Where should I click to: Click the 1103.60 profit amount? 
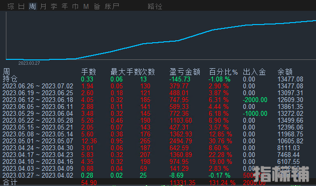click(x=181, y=121)
